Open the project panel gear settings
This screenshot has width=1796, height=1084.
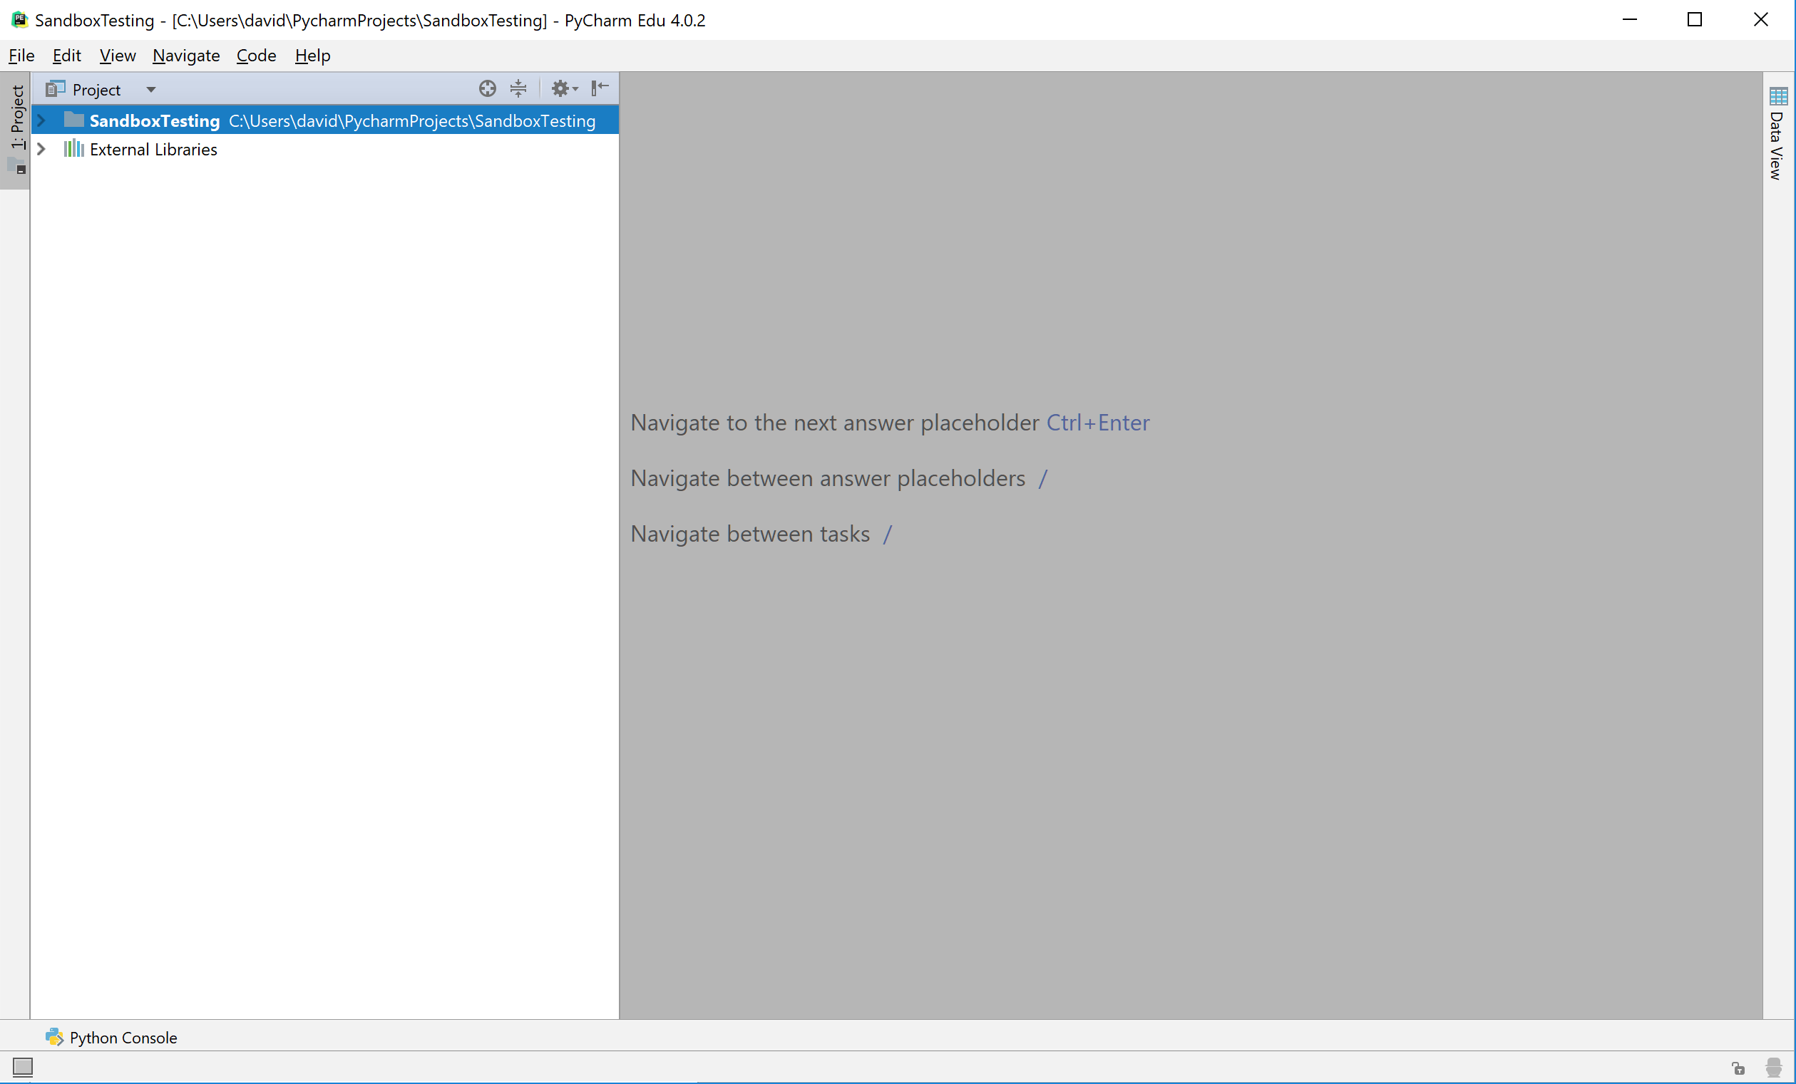point(564,89)
